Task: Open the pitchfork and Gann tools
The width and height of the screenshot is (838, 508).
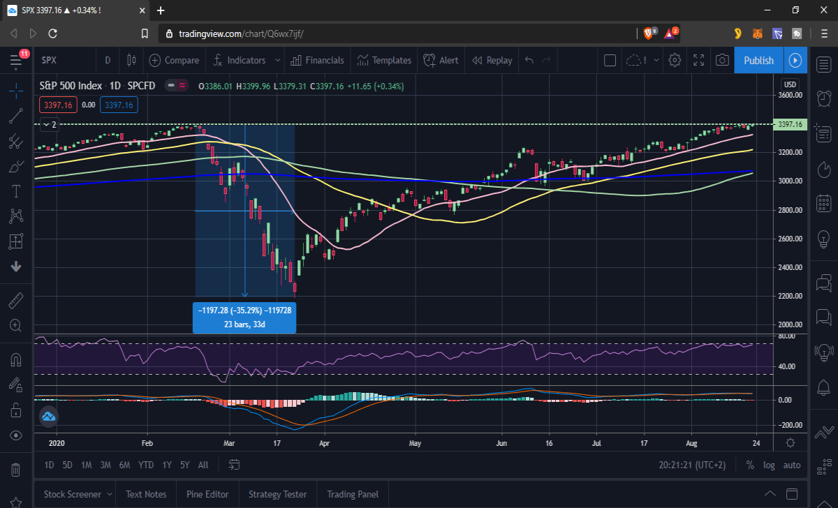Action: [16, 142]
